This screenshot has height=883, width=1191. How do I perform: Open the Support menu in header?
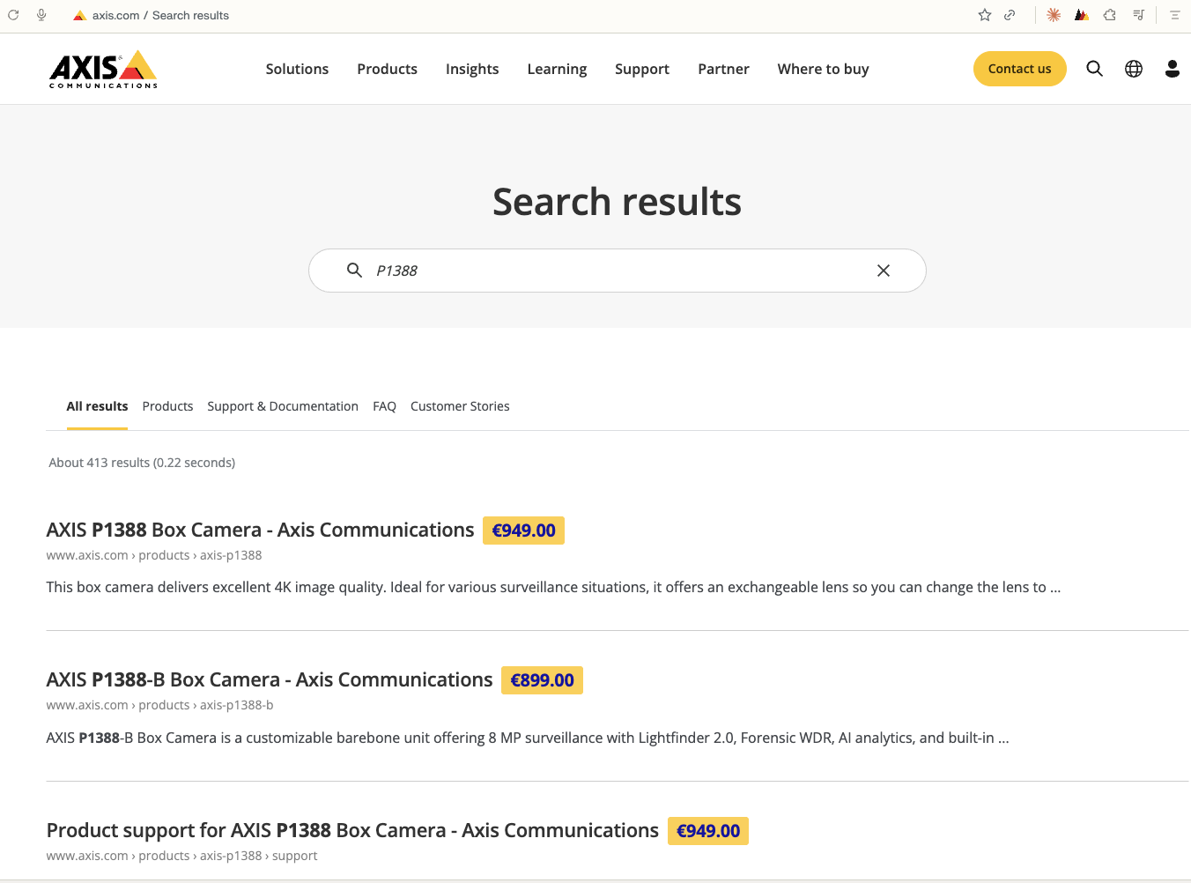click(642, 69)
